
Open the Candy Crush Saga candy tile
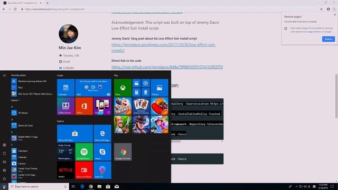(x=159, y=106)
